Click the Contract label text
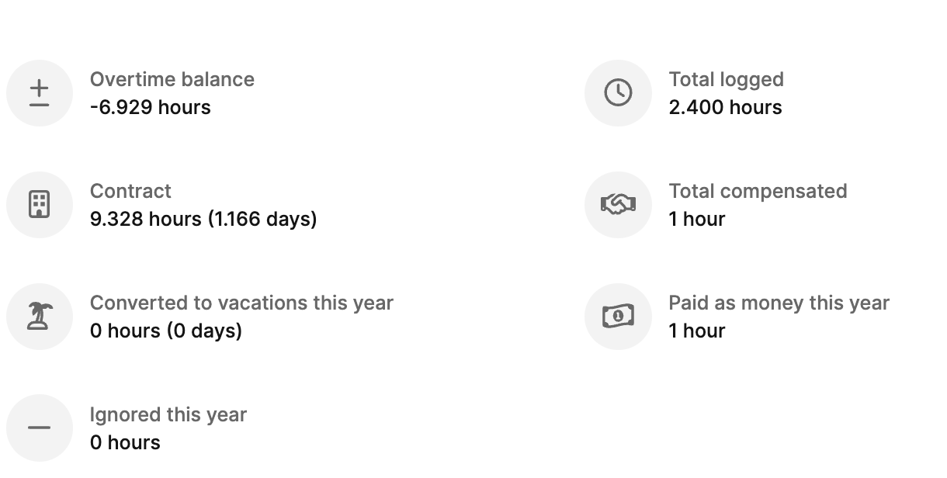This screenshot has height=478, width=947. tap(130, 192)
